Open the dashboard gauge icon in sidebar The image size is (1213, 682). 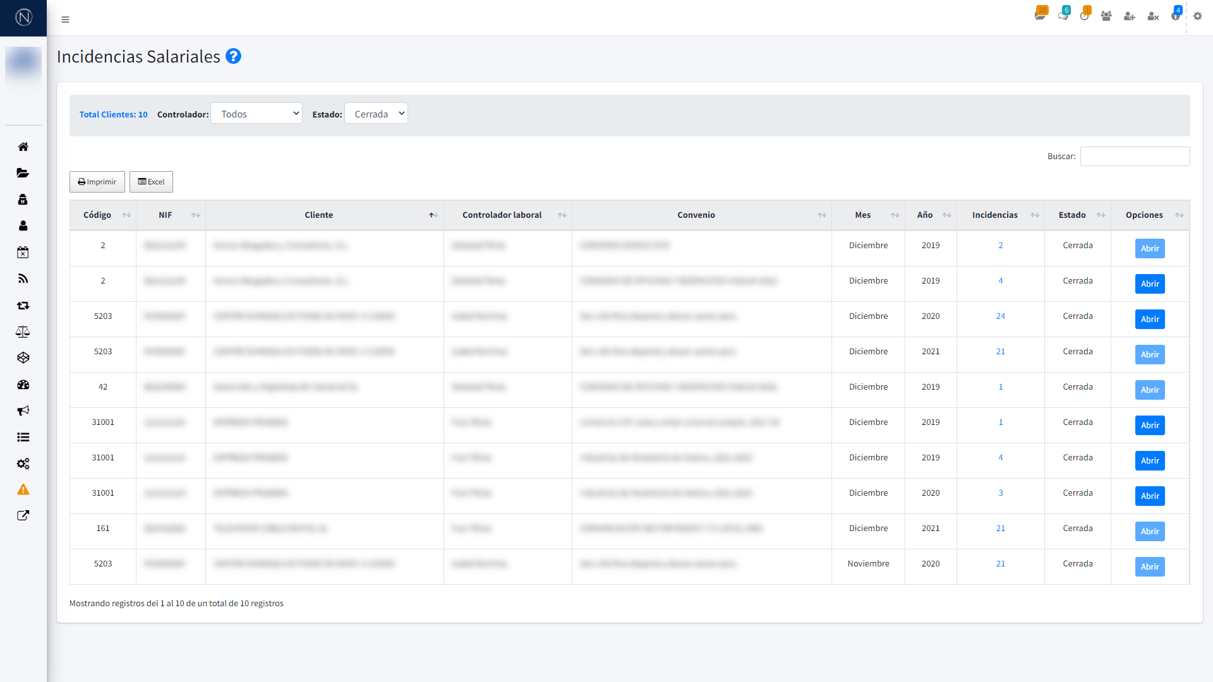click(x=23, y=385)
